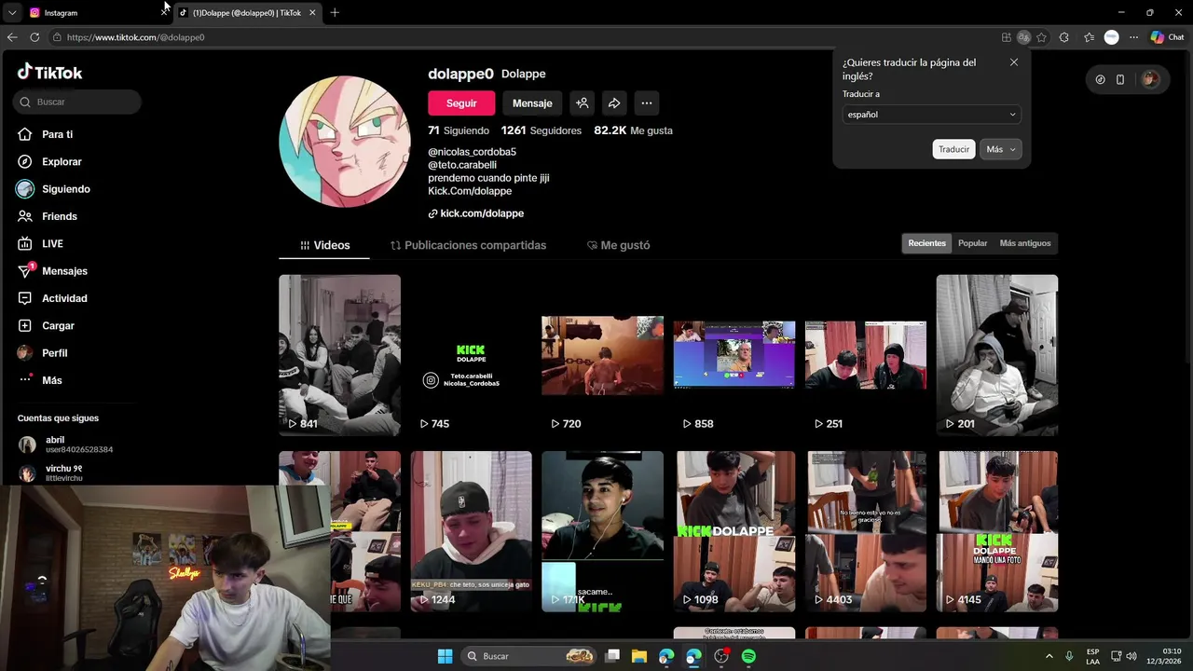The height and width of the screenshot is (671, 1193).
Task: Click the @teto.carabelli mention
Action: click(x=462, y=165)
